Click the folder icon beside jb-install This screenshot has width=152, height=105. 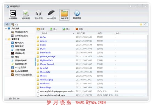coord(38,68)
